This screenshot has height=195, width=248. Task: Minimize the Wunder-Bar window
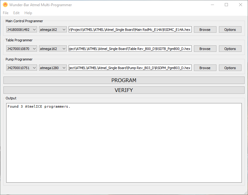[x=212, y=5]
